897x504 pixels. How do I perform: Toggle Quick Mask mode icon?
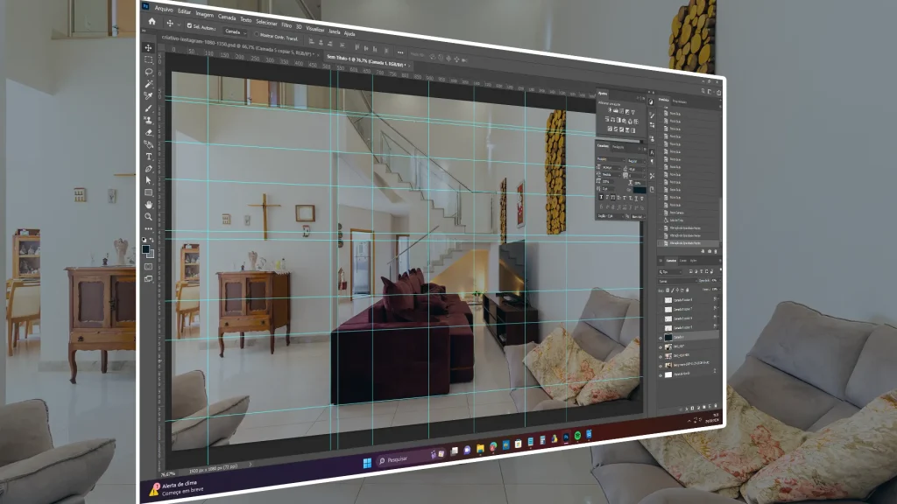[149, 266]
